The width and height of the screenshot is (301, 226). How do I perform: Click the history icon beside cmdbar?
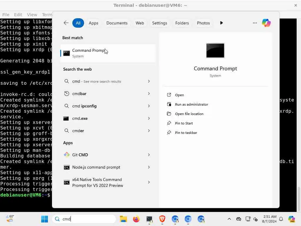tap(66, 94)
